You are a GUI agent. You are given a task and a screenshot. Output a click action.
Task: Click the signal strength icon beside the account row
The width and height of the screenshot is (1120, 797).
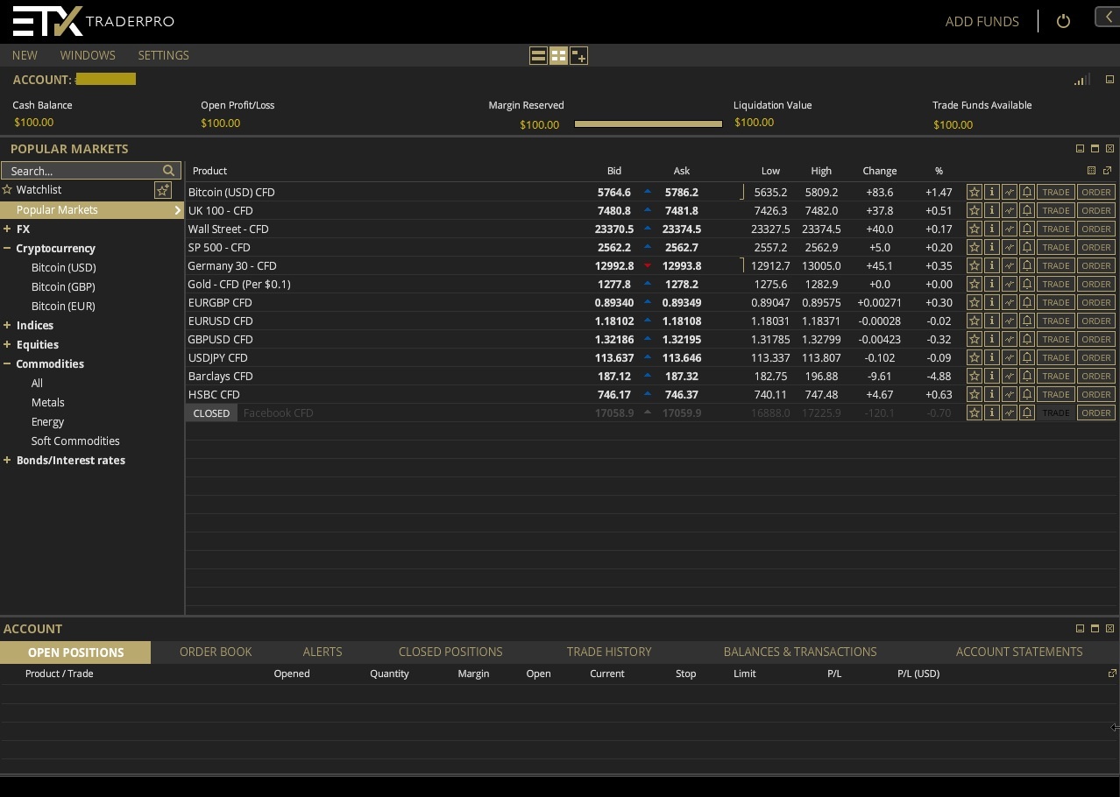pos(1080,80)
